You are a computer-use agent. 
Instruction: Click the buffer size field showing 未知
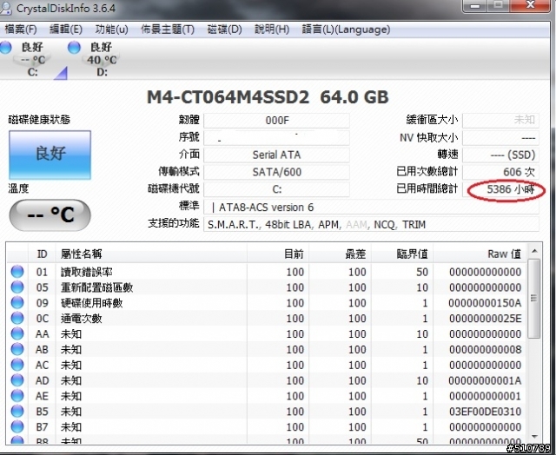click(500, 120)
